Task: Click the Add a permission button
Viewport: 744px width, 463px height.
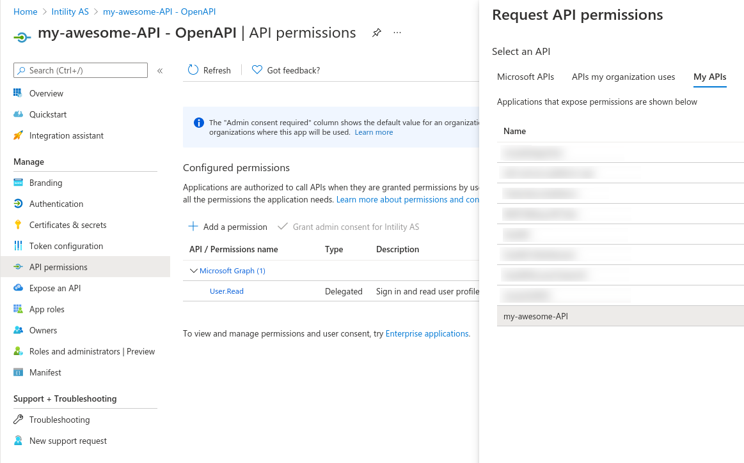Action: click(228, 227)
